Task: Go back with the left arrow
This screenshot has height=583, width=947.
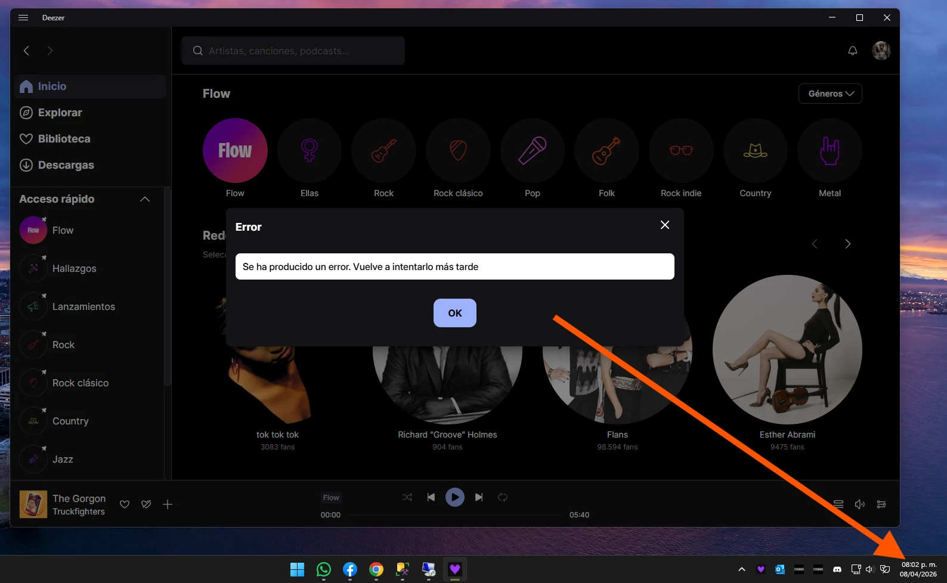Action: point(26,51)
